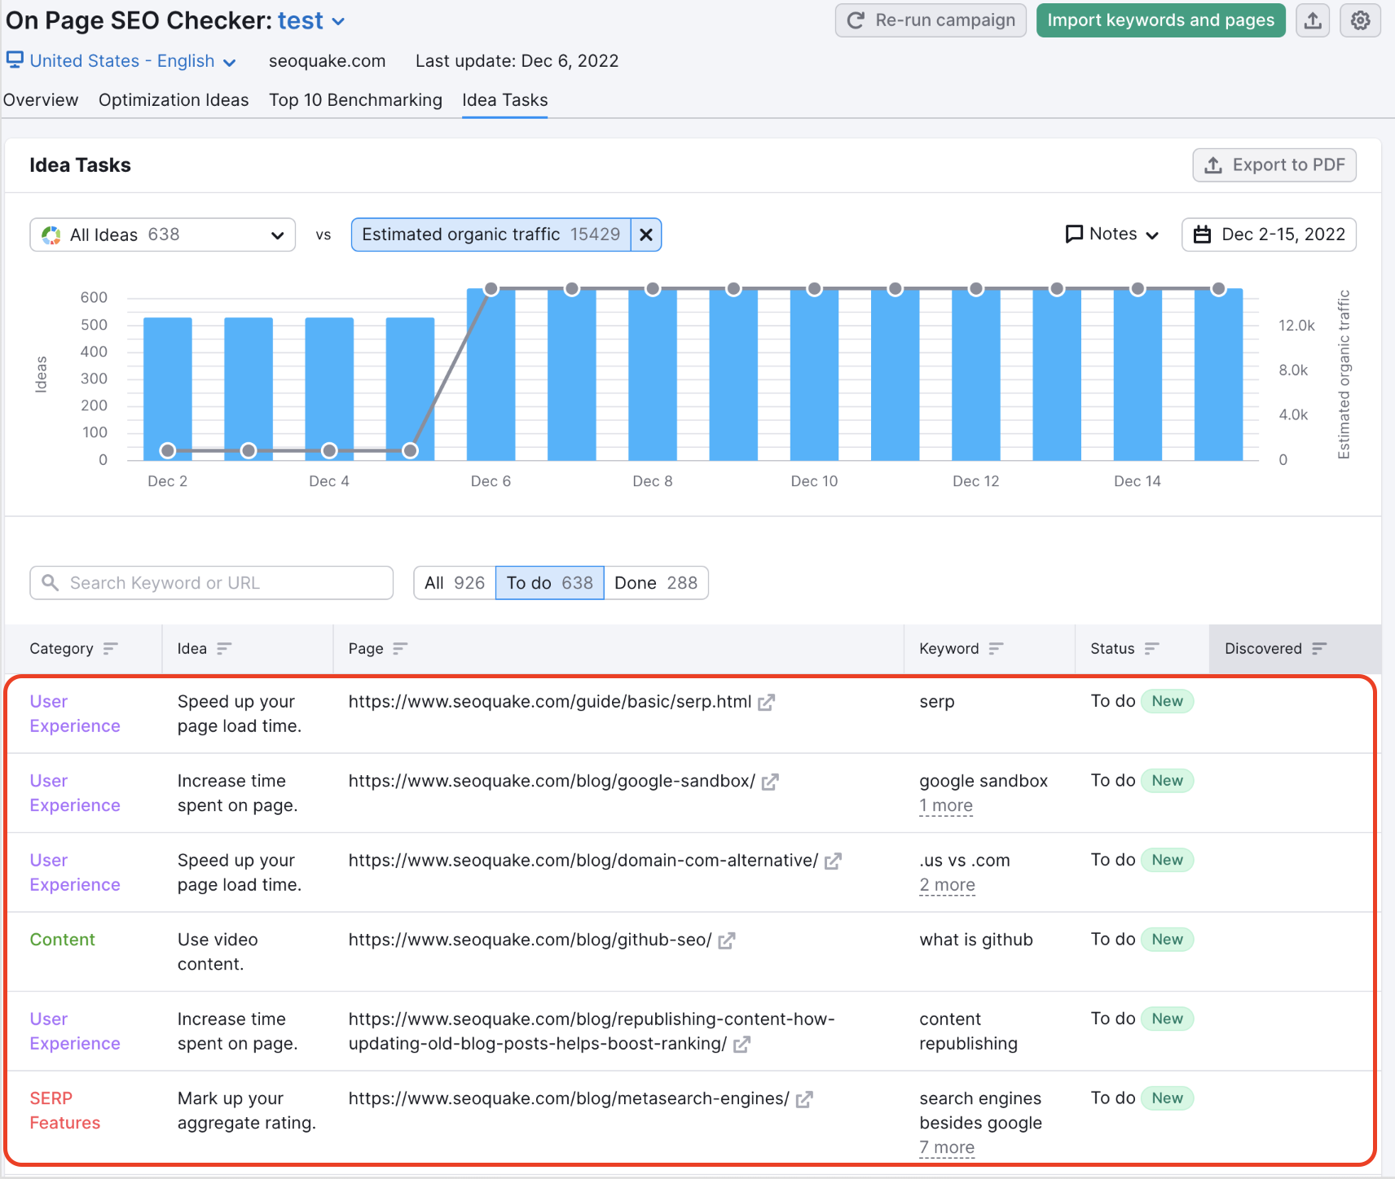Click 'Use video content.' idea text
1395x1179 pixels.
pyautogui.click(x=218, y=952)
